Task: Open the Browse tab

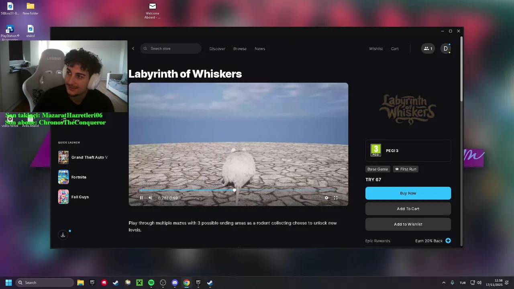Action: coord(240,49)
